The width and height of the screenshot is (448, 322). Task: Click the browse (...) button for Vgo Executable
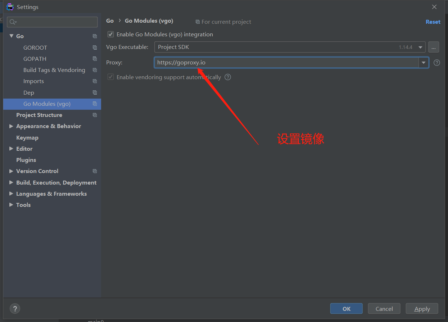(434, 47)
